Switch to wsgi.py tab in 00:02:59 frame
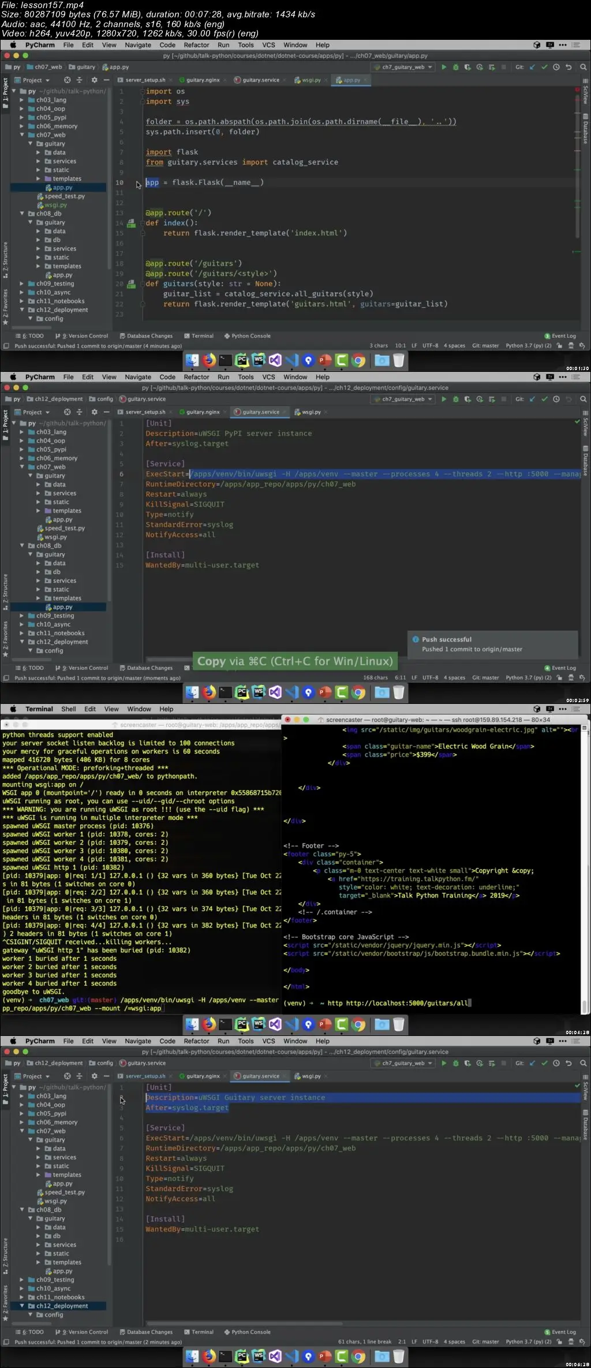 (311, 412)
